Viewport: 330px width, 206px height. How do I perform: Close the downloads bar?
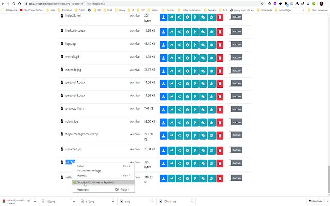click(x=328, y=201)
